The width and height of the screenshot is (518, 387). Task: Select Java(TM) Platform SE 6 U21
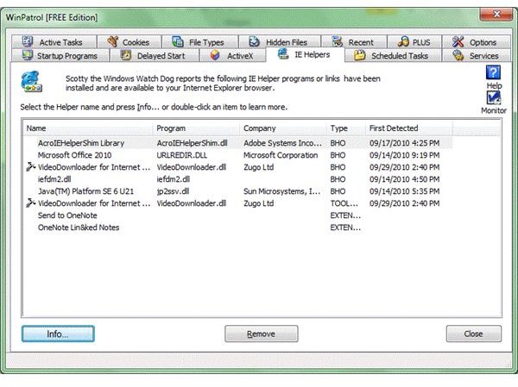coord(85,191)
